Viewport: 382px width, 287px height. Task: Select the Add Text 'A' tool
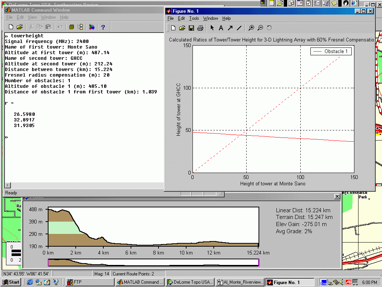[x=221, y=28]
